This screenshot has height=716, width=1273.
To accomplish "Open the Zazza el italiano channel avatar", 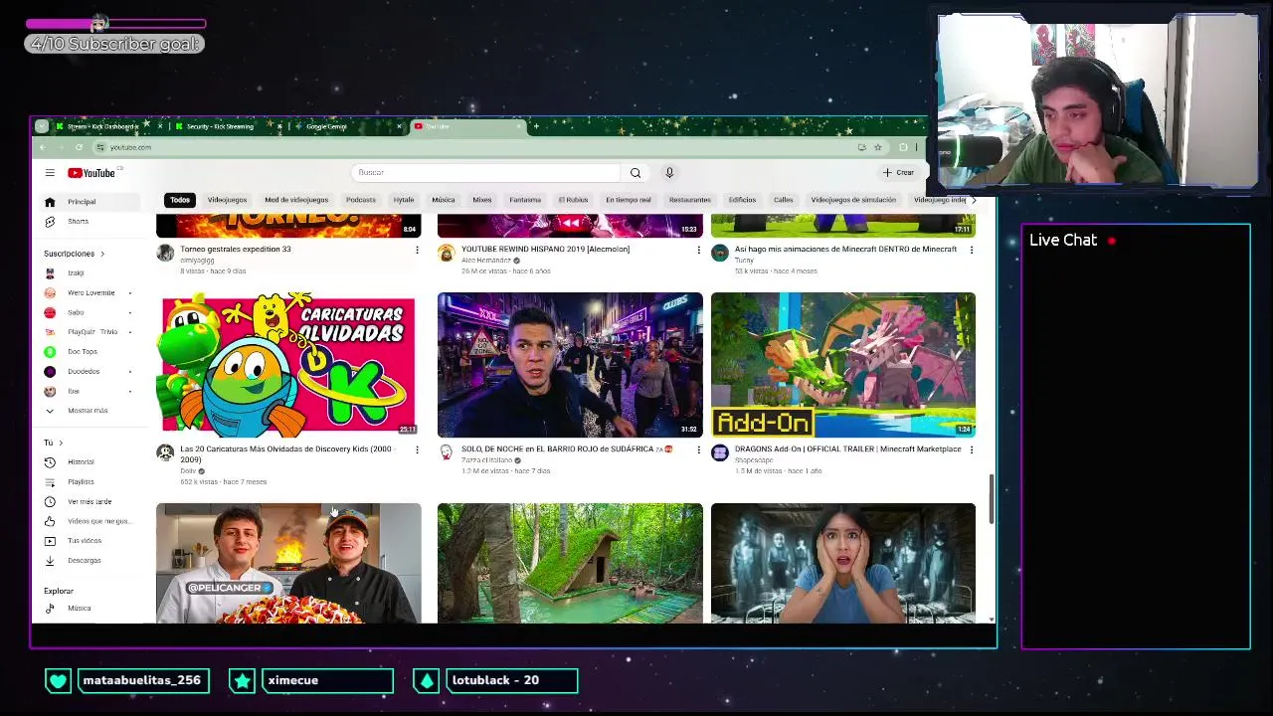I will (x=447, y=452).
